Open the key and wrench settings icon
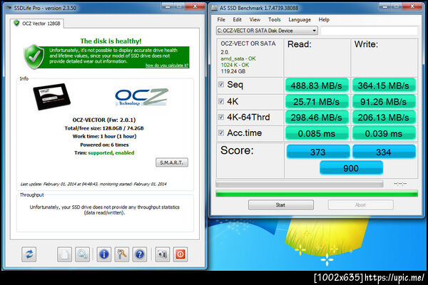This screenshot has width=428, height=285. [122, 254]
